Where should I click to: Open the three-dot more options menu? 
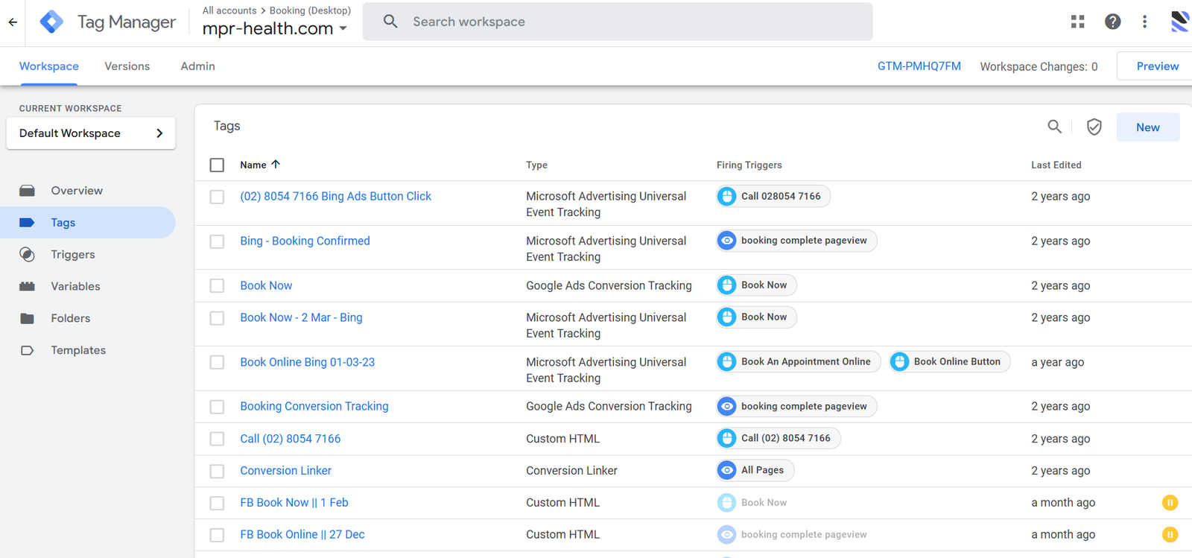[1144, 22]
